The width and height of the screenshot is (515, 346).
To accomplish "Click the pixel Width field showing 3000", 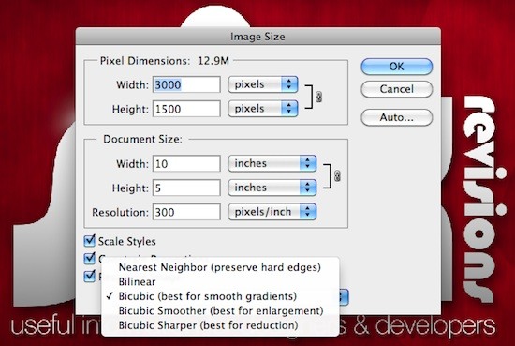I will [186, 84].
